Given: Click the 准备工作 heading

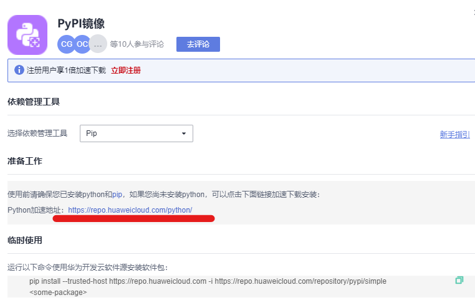Looking at the screenshot, I should point(25,161).
